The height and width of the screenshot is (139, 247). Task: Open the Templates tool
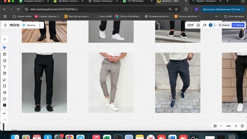5,54
